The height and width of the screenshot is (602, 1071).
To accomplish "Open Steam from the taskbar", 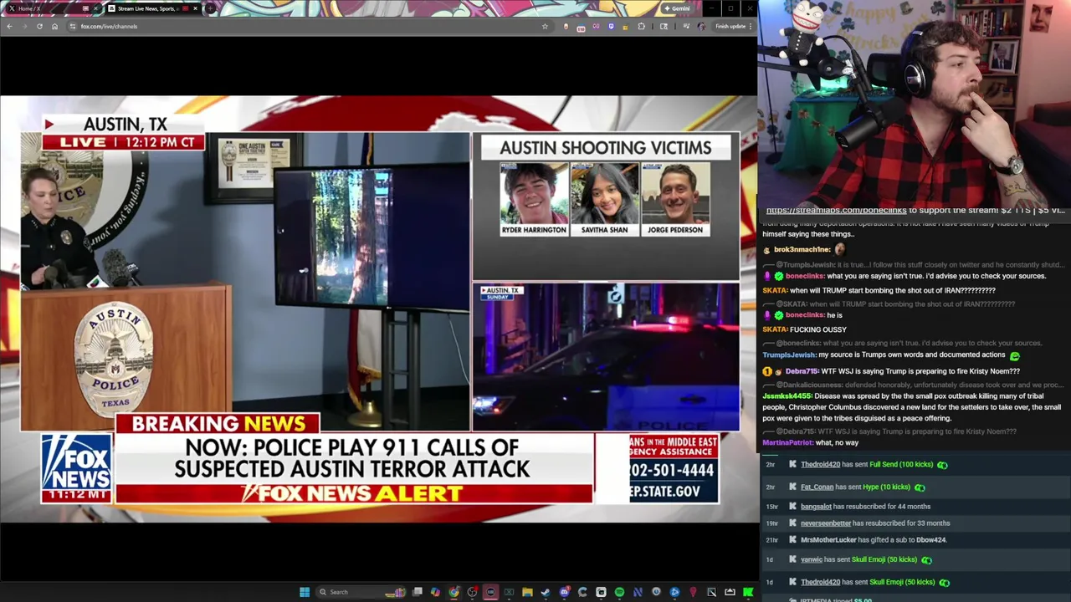I will point(545,592).
